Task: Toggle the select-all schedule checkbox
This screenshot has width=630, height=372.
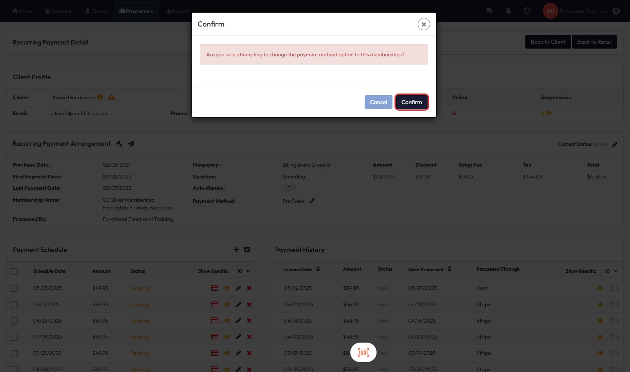Action: [x=14, y=272]
